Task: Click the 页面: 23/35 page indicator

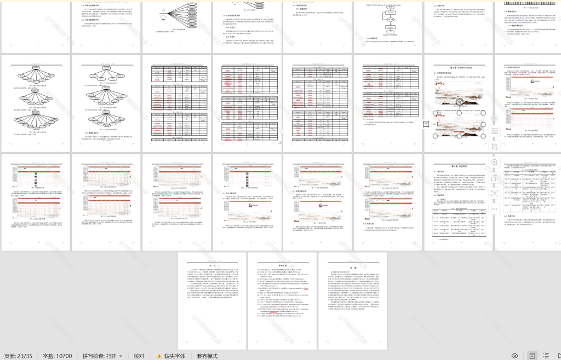Action: (x=19, y=356)
